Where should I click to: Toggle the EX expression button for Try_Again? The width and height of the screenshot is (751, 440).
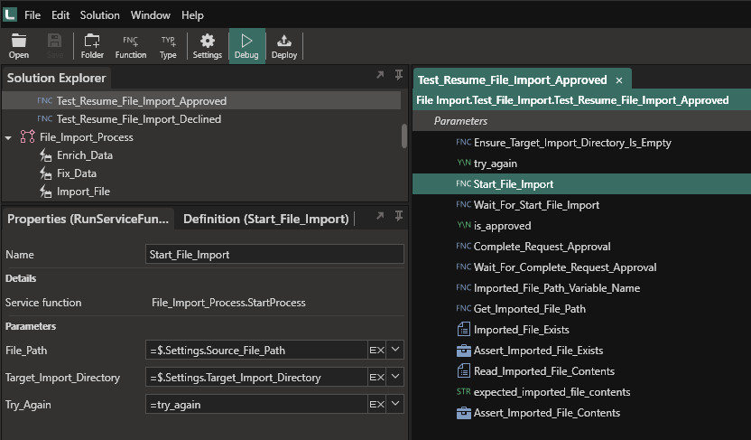tap(377, 405)
